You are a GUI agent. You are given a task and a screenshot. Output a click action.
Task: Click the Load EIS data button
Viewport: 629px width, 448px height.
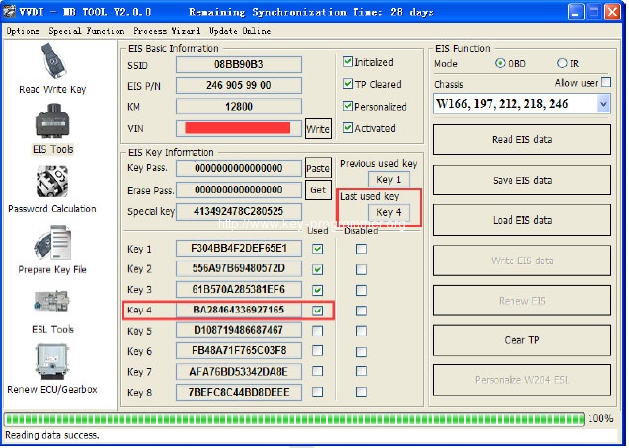point(522,220)
